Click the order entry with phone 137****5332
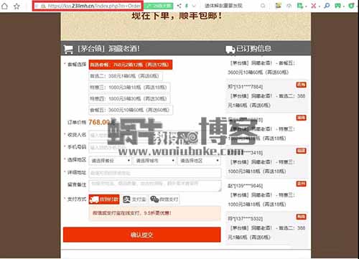The height and width of the screenshot is (259, 359). 267,228
